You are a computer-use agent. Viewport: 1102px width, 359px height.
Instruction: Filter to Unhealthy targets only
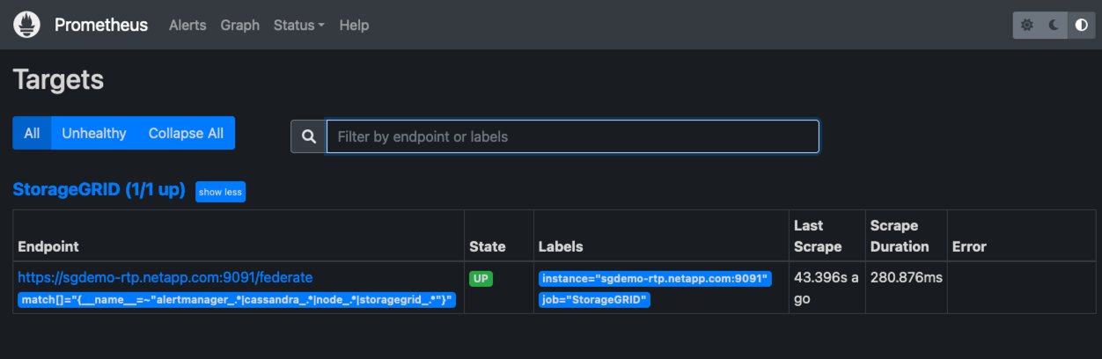tap(94, 134)
